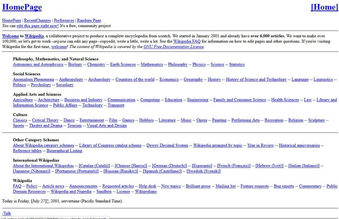This screenshot has width=339, height=219.
Task: Open the /Talk page link
Action: pyautogui.click(x=7, y=213)
